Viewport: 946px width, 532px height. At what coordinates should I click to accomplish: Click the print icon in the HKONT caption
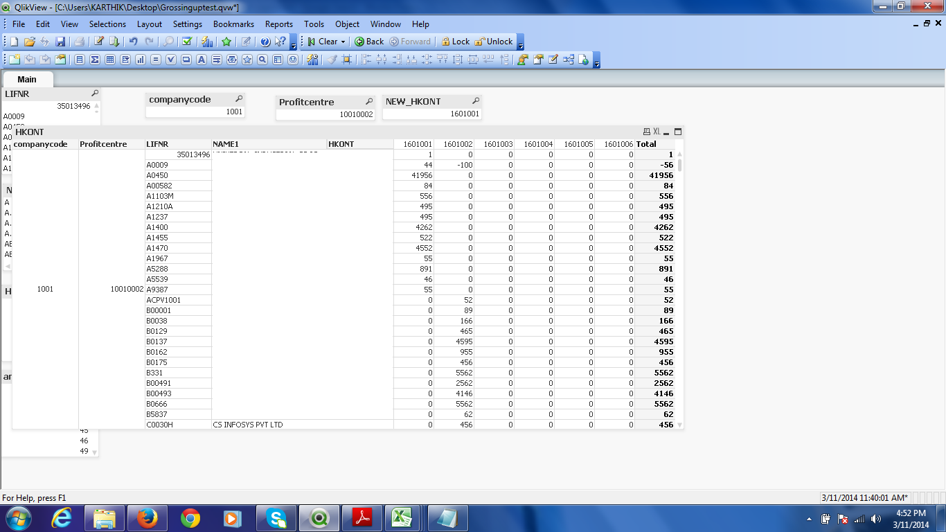click(x=646, y=132)
